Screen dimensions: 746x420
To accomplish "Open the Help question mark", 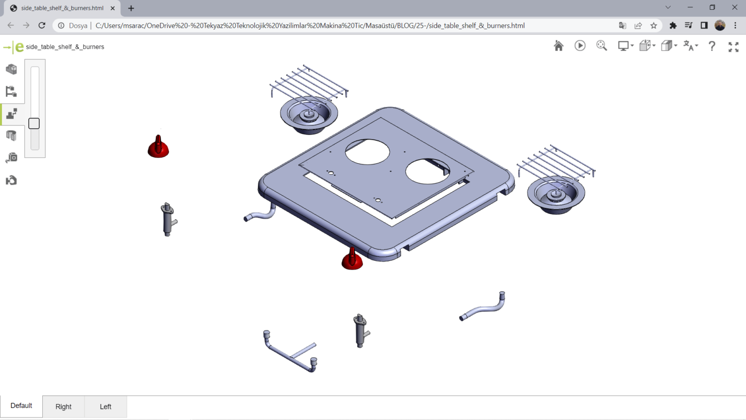I will click(x=712, y=46).
